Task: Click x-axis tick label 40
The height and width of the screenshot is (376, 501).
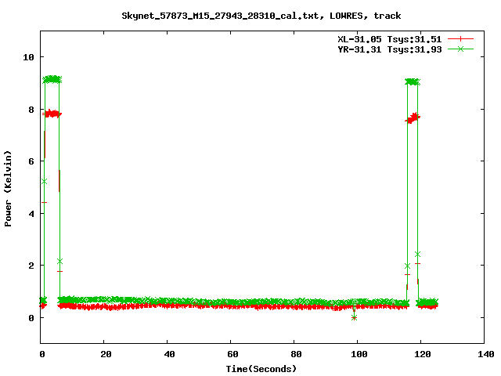Action: pyautogui.click(x=169, y=354)
